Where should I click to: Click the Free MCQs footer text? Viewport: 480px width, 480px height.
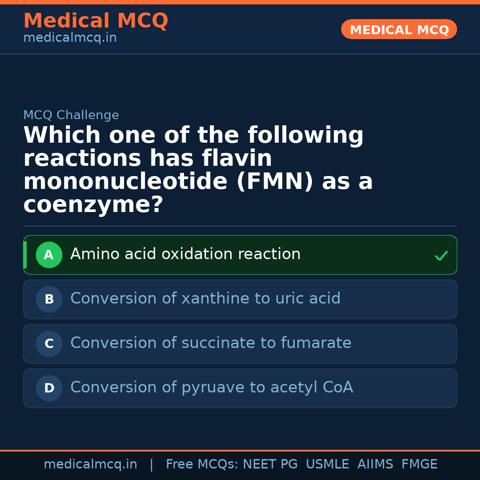[202, 464]
